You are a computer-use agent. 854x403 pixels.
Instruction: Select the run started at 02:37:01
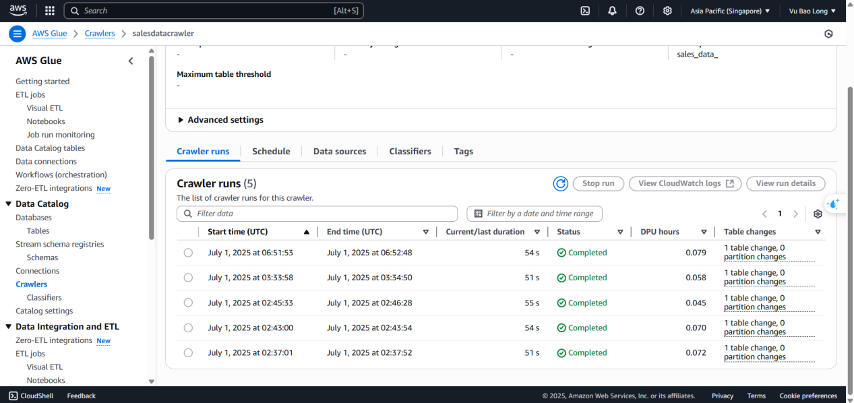pos(188,352)
